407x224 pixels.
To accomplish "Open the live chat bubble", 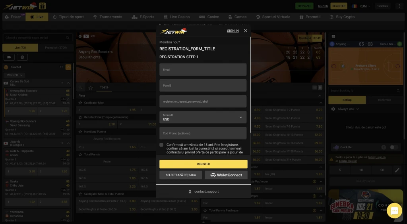I will coord(394,211).
